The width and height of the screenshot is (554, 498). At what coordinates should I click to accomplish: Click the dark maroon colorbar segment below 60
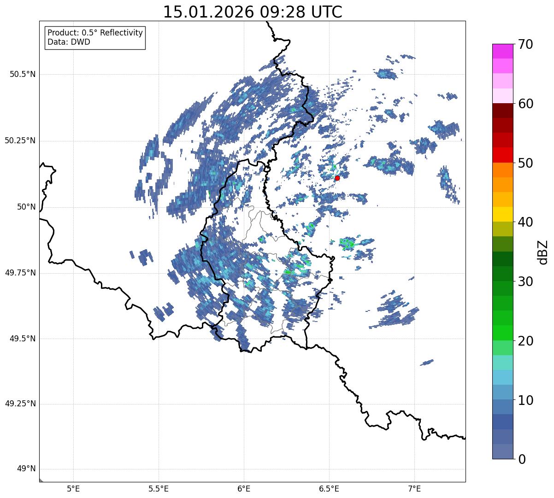(502, 111)
